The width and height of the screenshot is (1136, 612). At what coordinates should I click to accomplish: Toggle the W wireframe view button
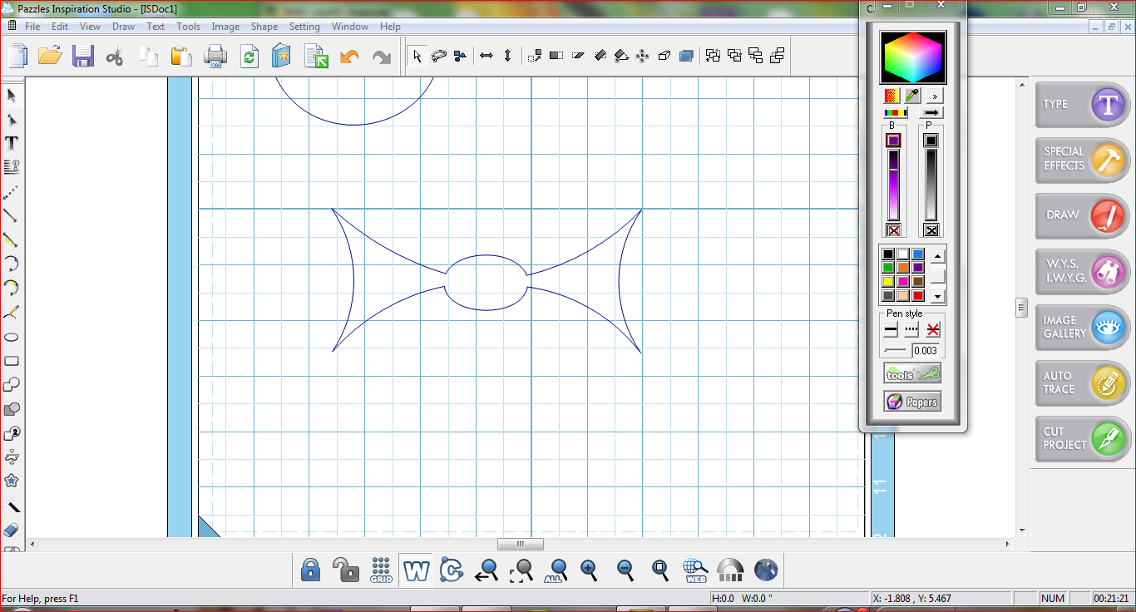[x=417, y=570]
